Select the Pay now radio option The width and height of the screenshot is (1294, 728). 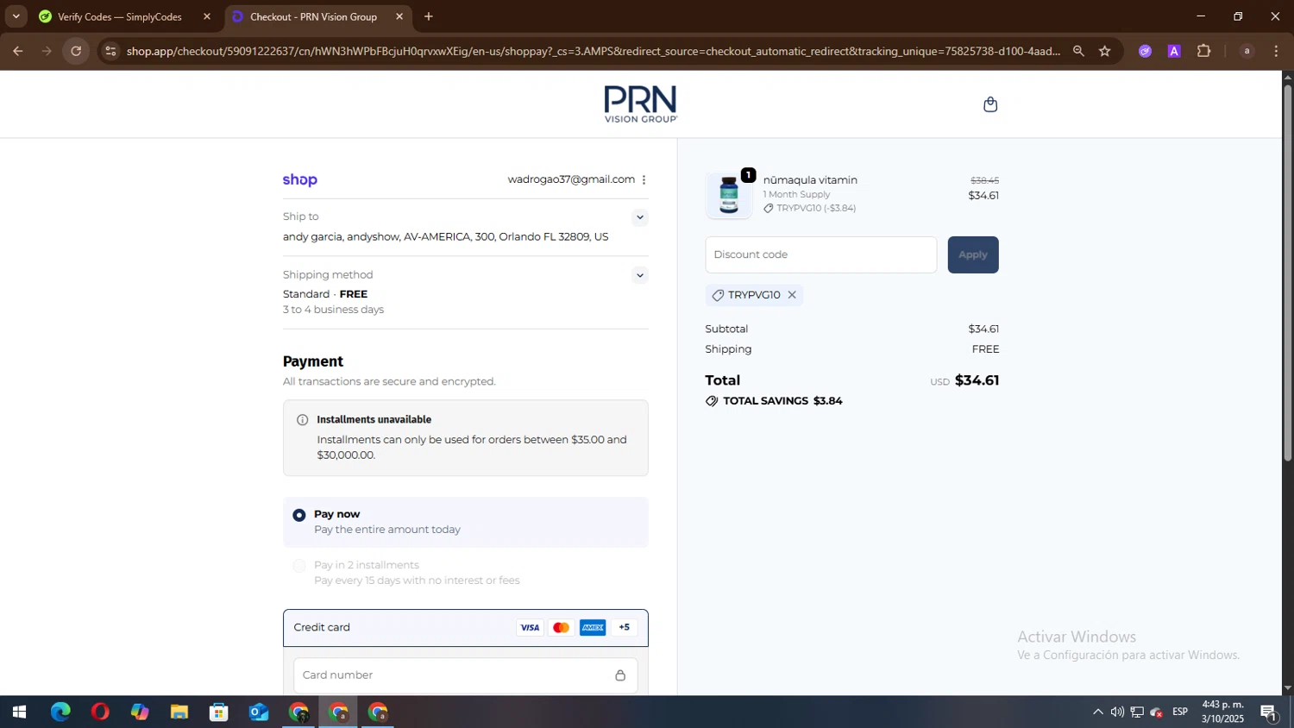(x=299, y=515)
